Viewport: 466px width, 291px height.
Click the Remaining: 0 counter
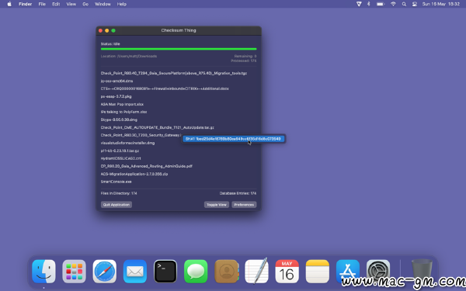245,56
